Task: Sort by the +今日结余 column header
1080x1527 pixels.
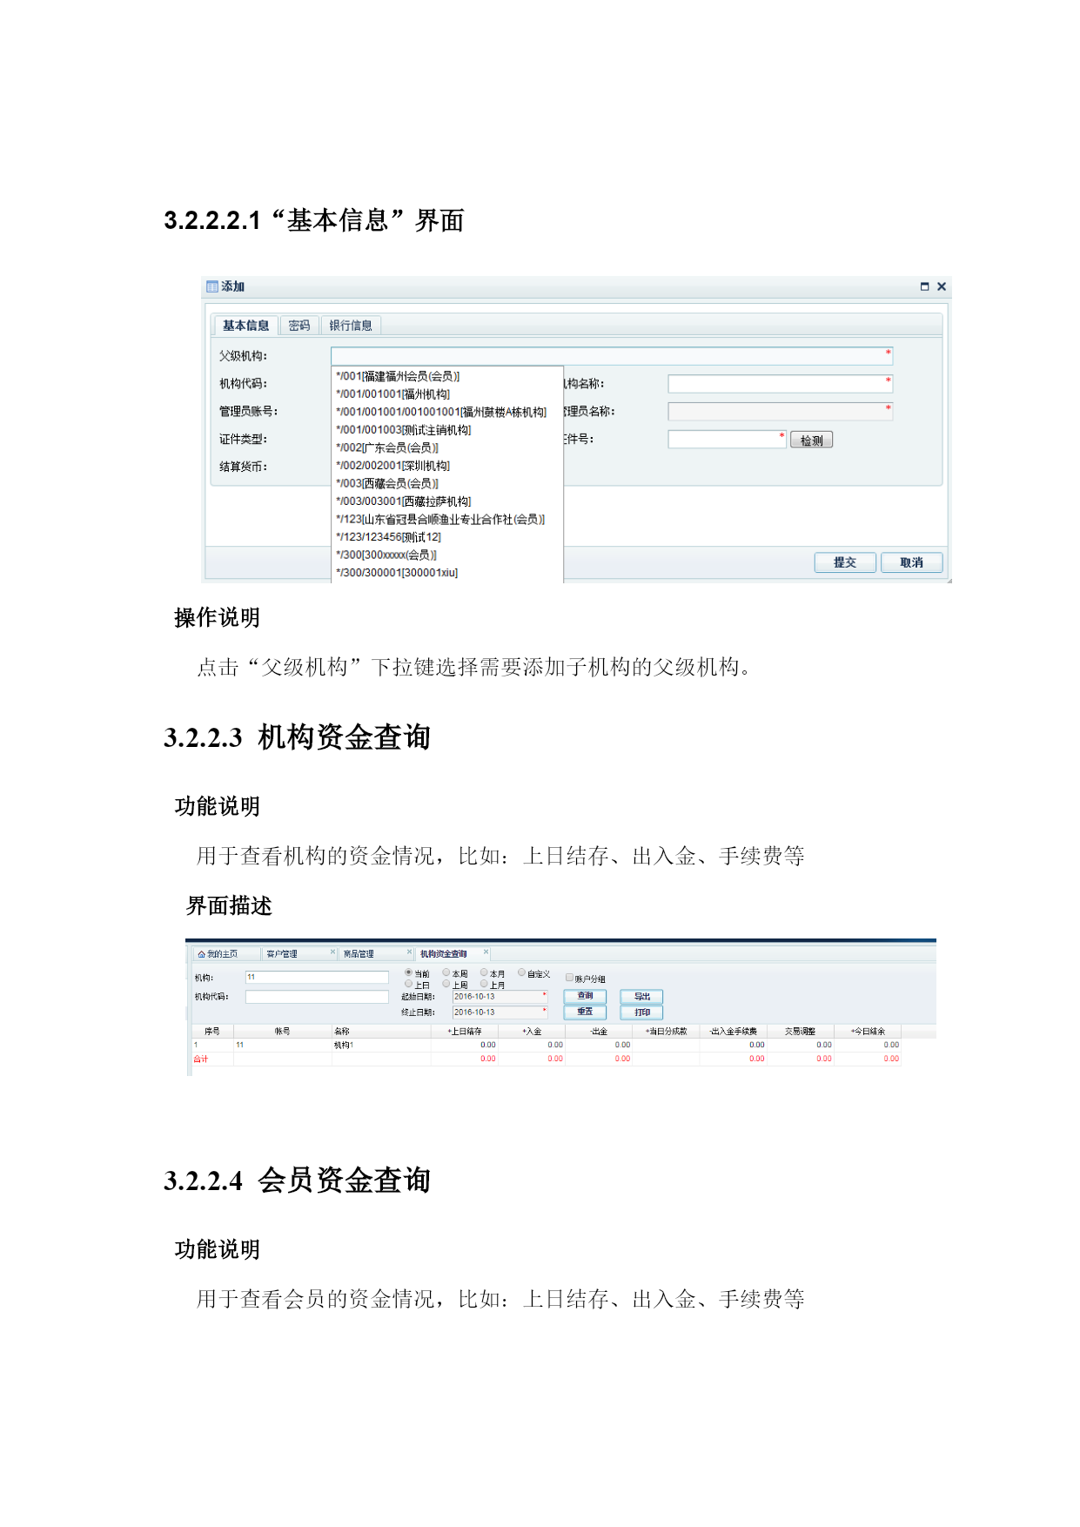Action: point(868,1032)
